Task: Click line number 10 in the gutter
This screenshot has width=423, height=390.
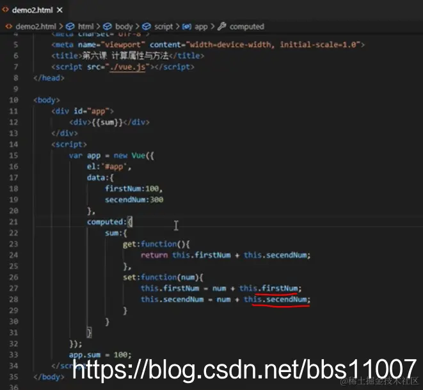Action: click(x=13, y=100)
